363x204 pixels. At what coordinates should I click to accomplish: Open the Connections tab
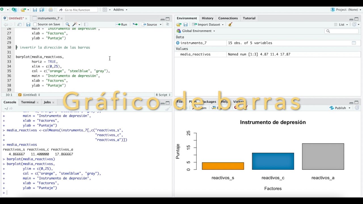pos(228,18)
